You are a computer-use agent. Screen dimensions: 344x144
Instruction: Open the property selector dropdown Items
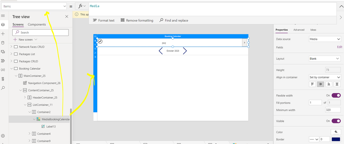point(34,6)
